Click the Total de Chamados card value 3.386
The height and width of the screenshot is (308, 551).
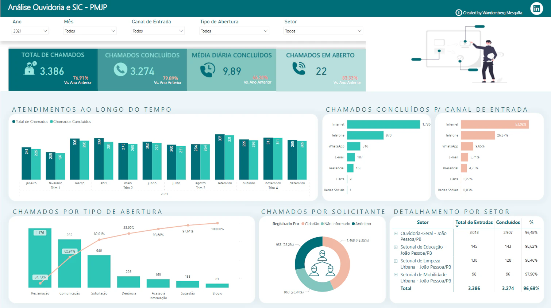tap(52, 71)
